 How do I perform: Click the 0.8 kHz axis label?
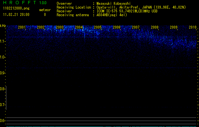(x=3, y=89)
